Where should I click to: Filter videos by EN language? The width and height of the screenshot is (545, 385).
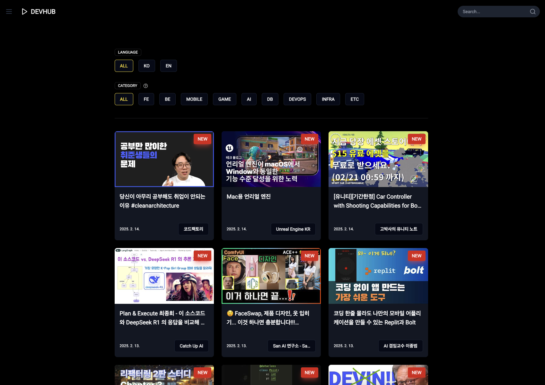(169, 66)
